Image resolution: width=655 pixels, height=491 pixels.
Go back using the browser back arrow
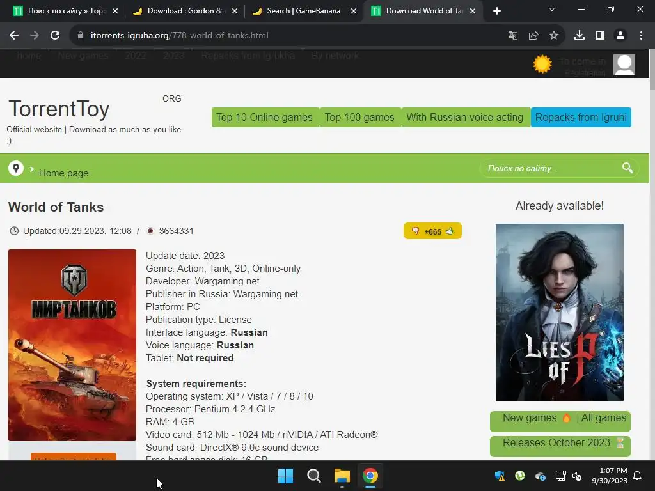coord(14,36)
